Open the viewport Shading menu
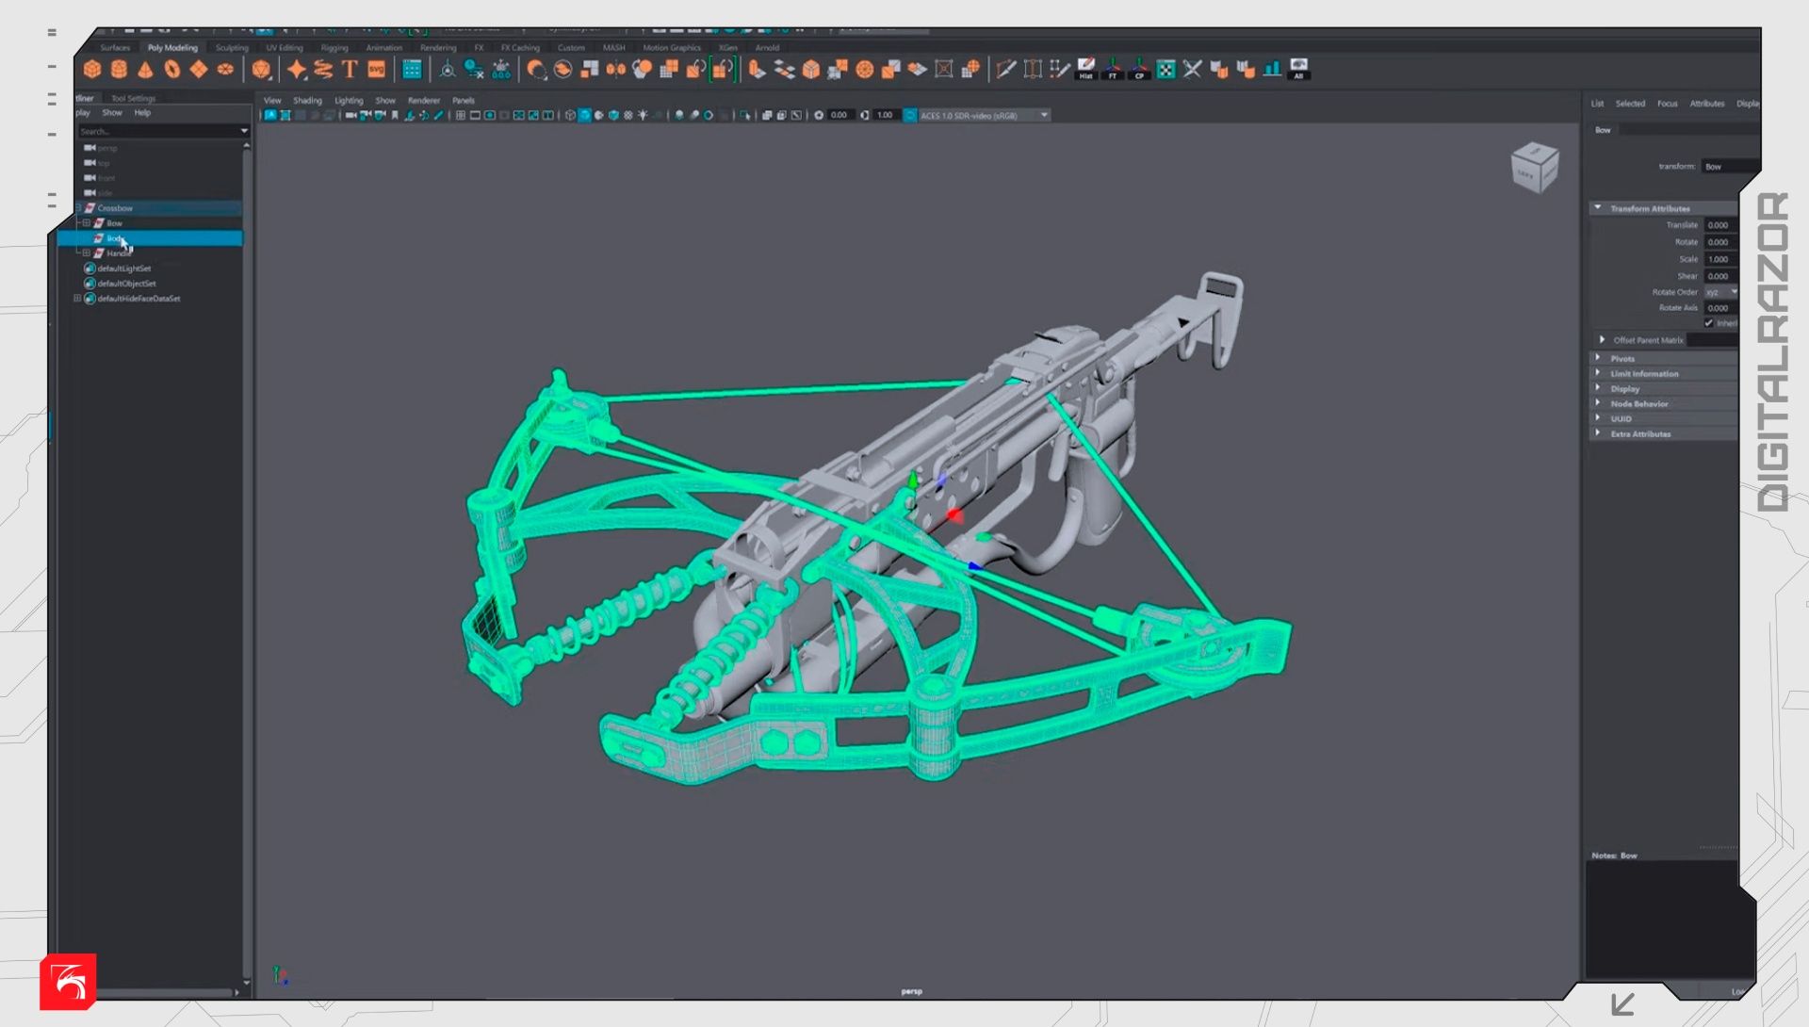1809x1027 pixels. [x=307, y=100]
